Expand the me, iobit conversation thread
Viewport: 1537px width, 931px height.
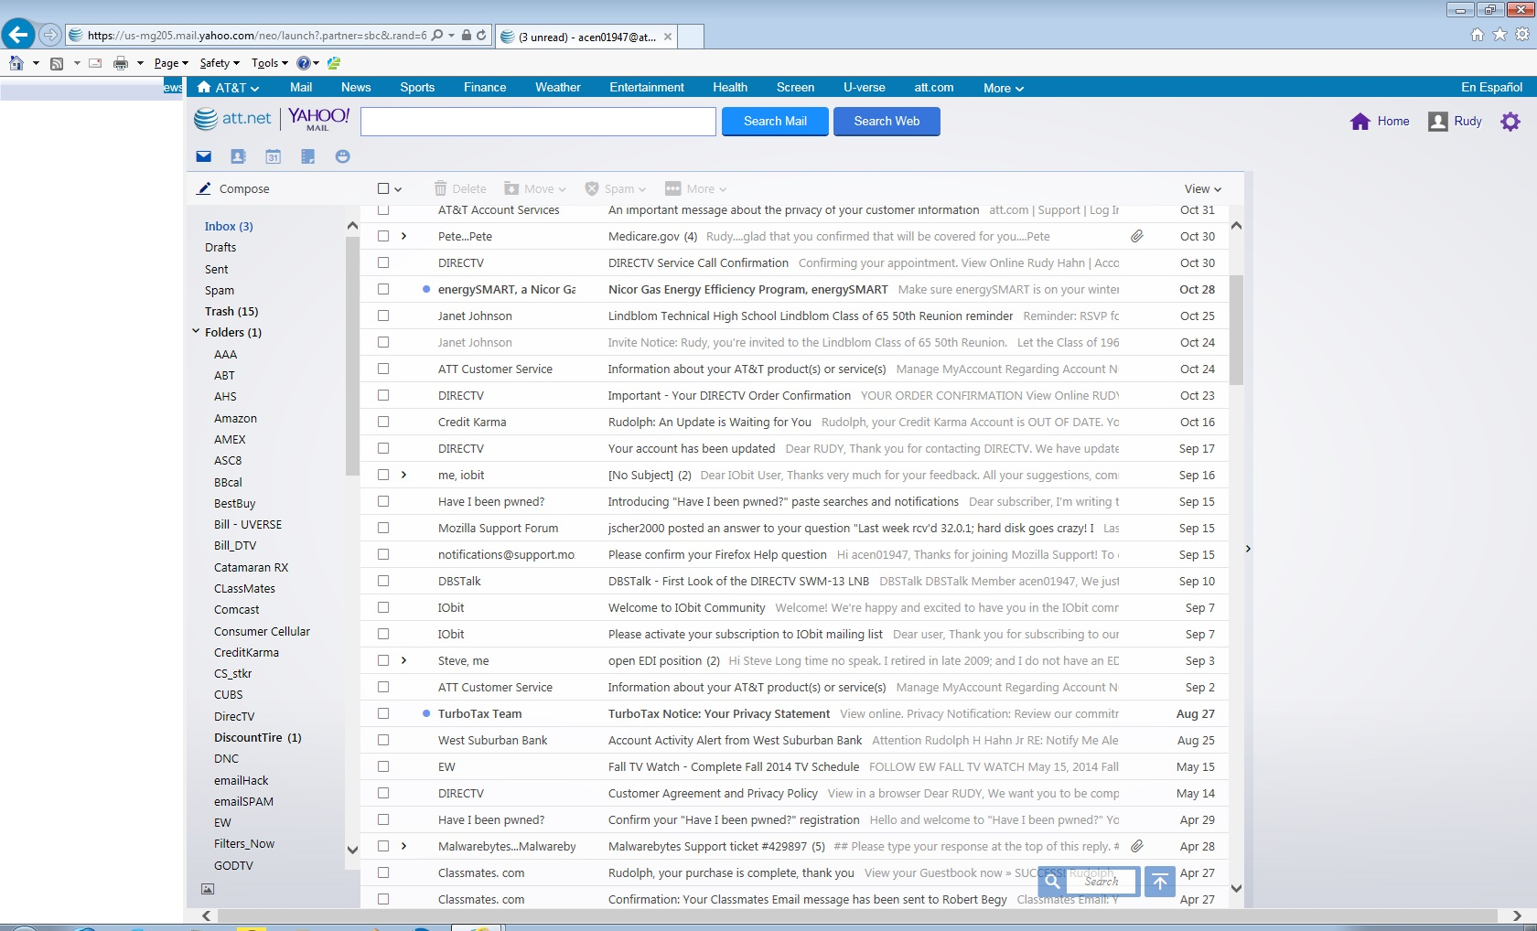403,475
